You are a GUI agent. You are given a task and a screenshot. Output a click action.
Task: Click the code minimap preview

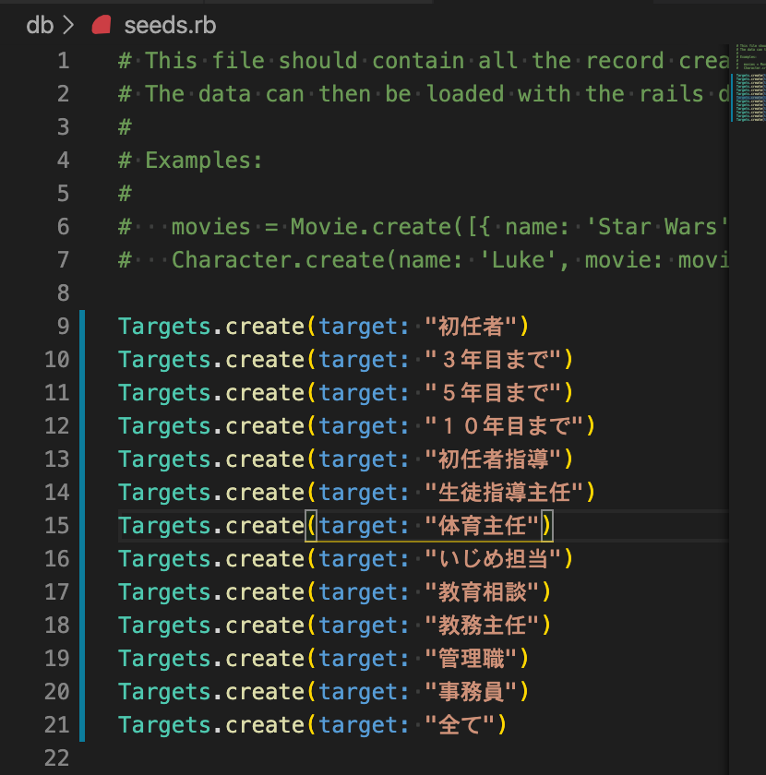point(749,82)
